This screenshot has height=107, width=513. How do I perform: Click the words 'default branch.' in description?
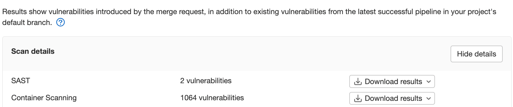tap(27, 23)
